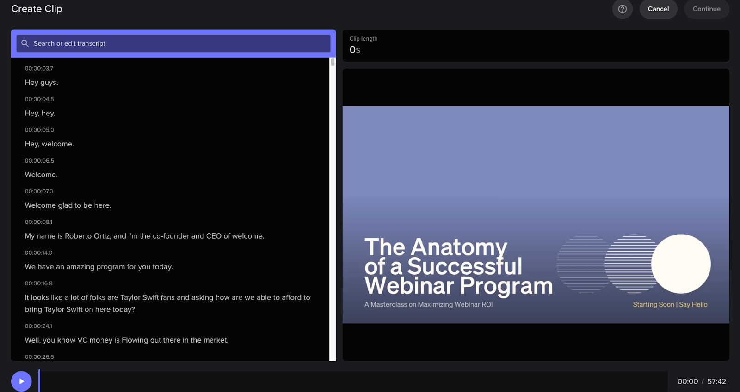Click timestamp 00:00:24.1
Screen dimensions: 740x392
point(38,326)
